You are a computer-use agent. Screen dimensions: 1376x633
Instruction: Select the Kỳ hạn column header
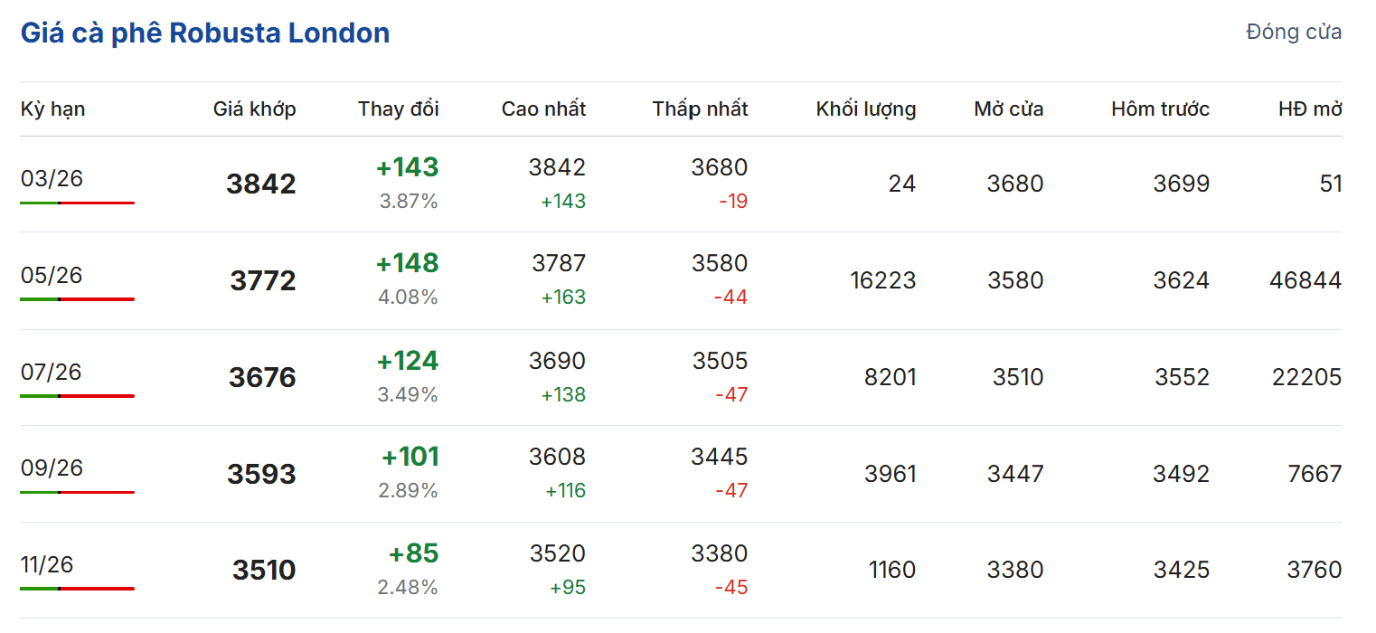(52, 109)
